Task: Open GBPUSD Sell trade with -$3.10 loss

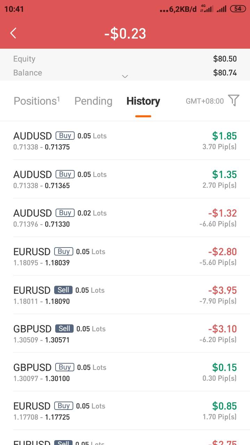Action: (x=125, y=334)
